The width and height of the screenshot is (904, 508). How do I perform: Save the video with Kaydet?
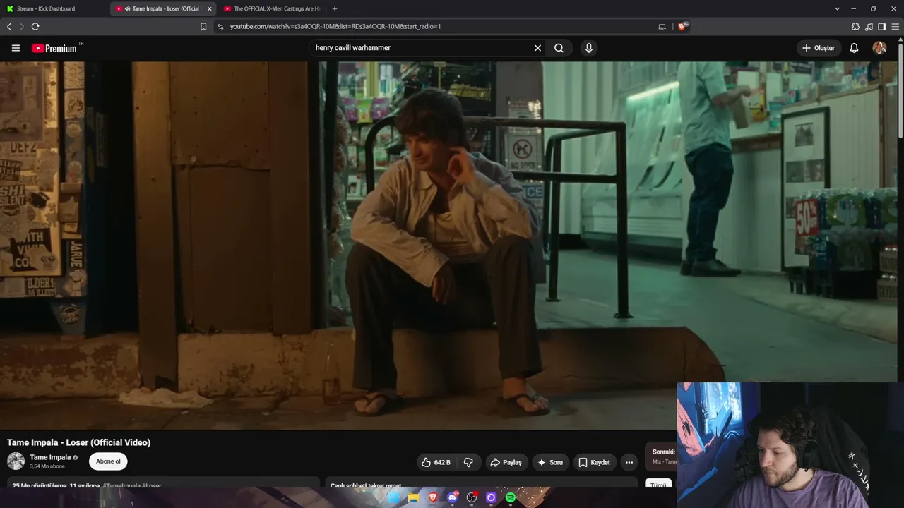[594, 463]
